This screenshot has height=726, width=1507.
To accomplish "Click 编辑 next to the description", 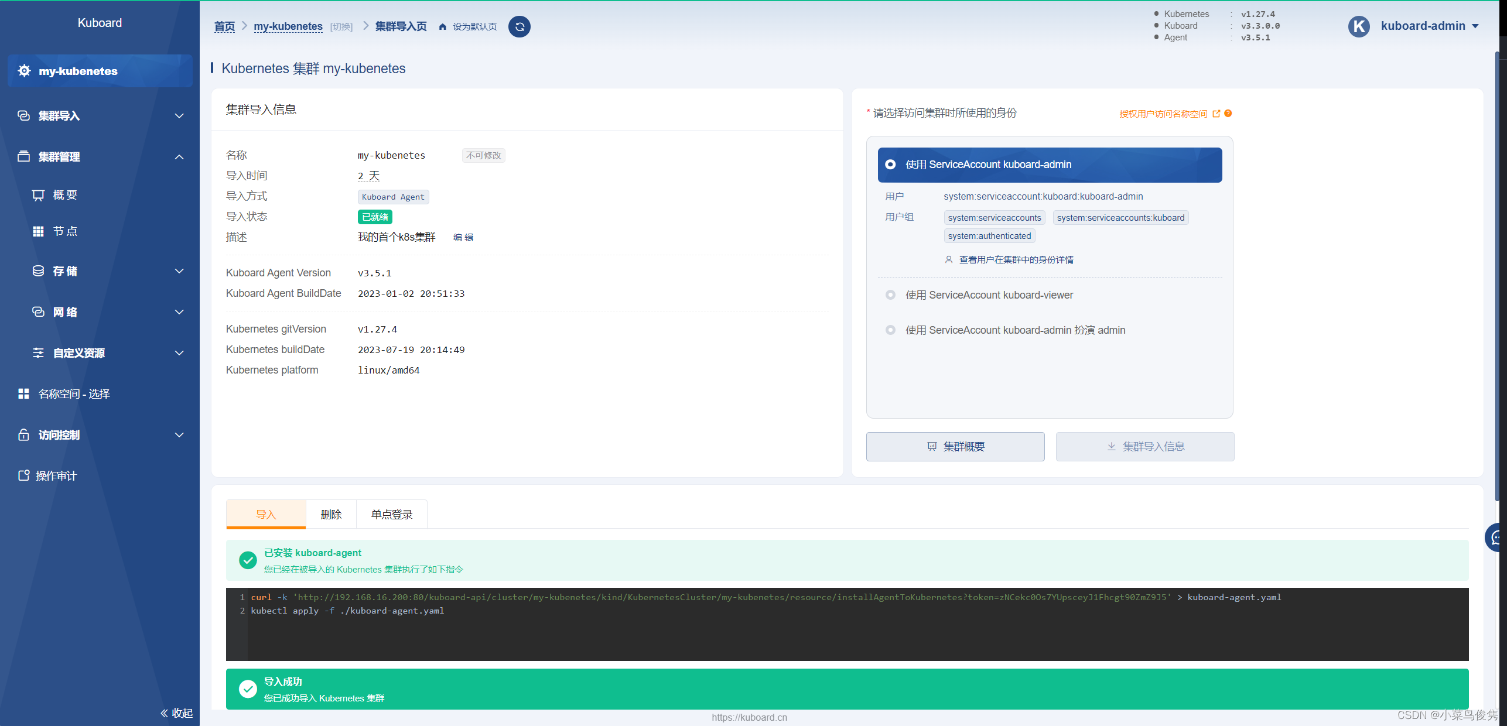I will pos(463,237).
